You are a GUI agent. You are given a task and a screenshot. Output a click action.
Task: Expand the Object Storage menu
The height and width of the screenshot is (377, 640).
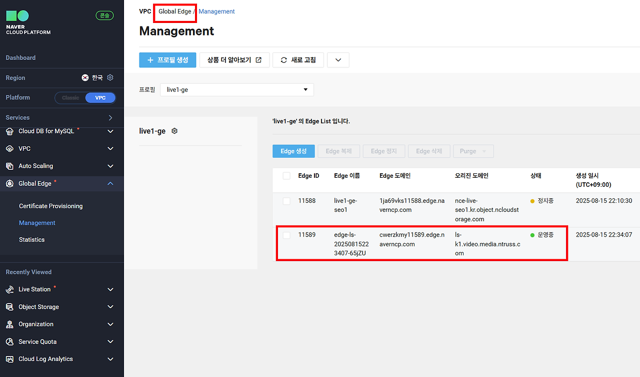click(x=110, y=307)
